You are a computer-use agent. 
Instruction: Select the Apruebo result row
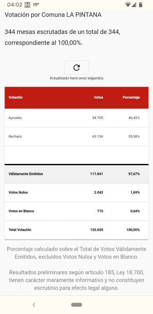click(x=76, y=118)
